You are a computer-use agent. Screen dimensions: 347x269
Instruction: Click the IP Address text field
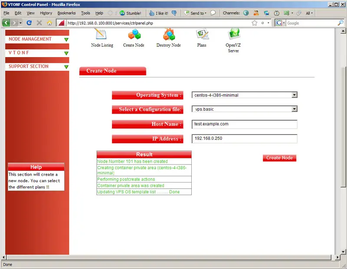pos(244,138)
